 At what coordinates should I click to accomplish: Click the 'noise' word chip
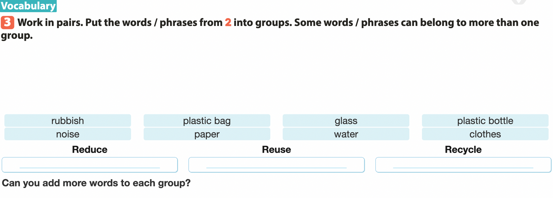[68, 134]
